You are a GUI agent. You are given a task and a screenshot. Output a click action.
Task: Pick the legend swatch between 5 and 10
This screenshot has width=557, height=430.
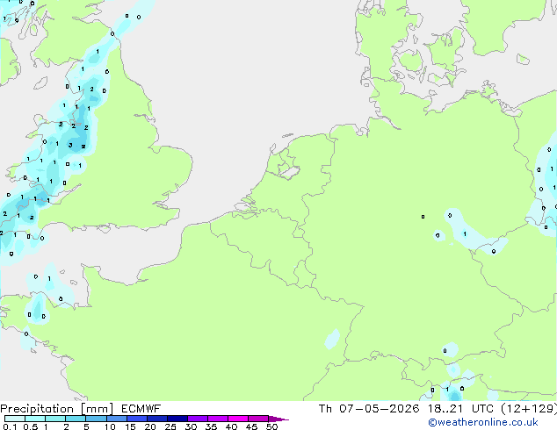click(x=96, y=419)
